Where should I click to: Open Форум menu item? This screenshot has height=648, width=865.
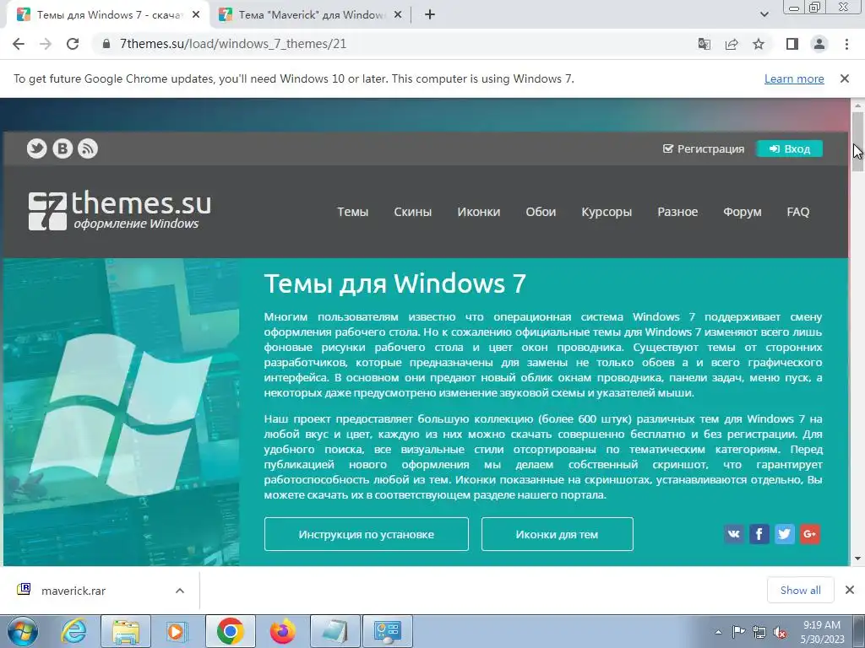pyautogui.click(x=742, y=212)
